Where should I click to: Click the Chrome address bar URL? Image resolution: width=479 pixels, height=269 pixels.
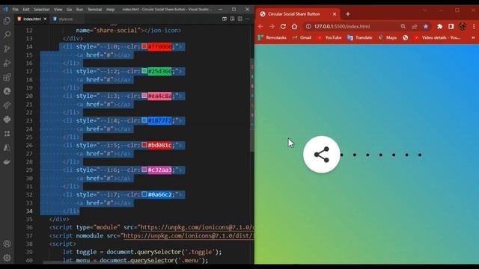342,27
